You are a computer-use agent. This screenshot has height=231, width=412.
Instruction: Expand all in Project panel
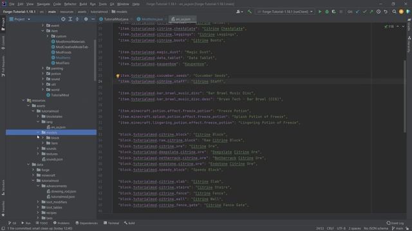point(70,19)
